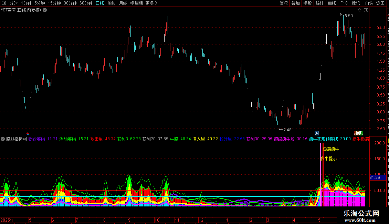Click the diamond marker icon above the chart
This screenshot has height=224, width=389.
[x=359, y=10]
